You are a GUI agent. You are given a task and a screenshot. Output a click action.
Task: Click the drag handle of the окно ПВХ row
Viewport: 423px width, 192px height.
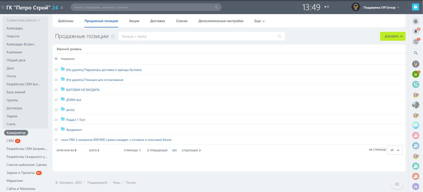point(56,140)
